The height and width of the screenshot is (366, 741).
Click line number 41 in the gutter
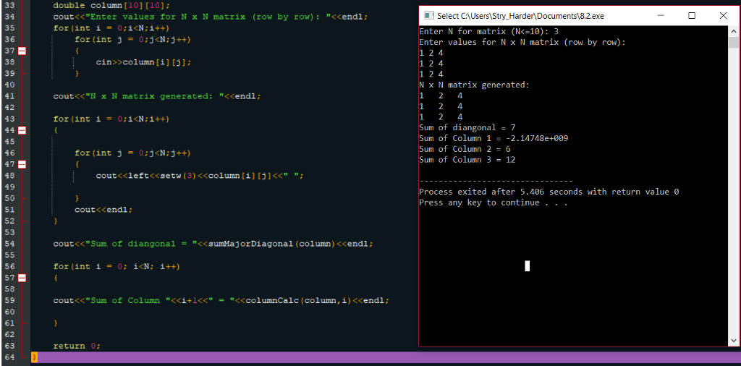[x=10, y=96]
